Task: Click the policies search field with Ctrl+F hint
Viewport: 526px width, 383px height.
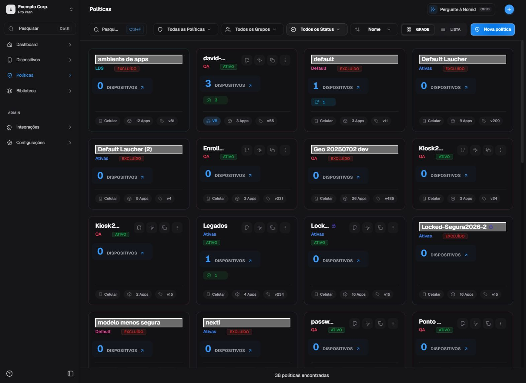Action: 118,29
